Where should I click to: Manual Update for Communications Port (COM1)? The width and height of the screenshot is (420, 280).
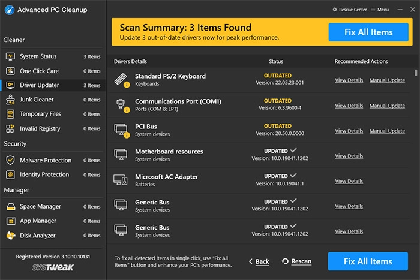[388, 106]
